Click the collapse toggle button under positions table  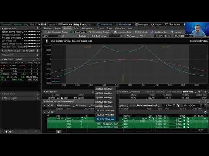pyautogui.click(x=58, y=132)
